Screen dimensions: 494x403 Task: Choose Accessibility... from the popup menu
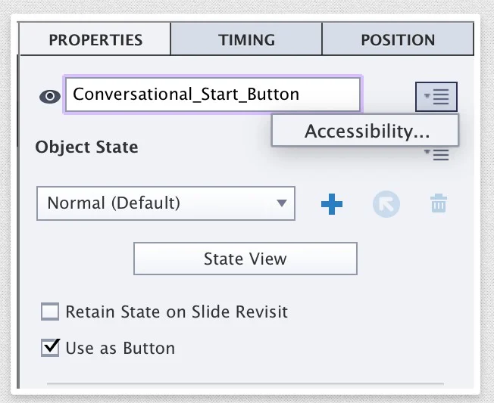click(x=367, y=131)
